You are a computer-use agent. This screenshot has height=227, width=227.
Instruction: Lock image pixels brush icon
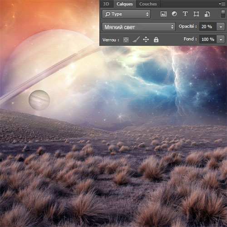[x=136, y=39]
